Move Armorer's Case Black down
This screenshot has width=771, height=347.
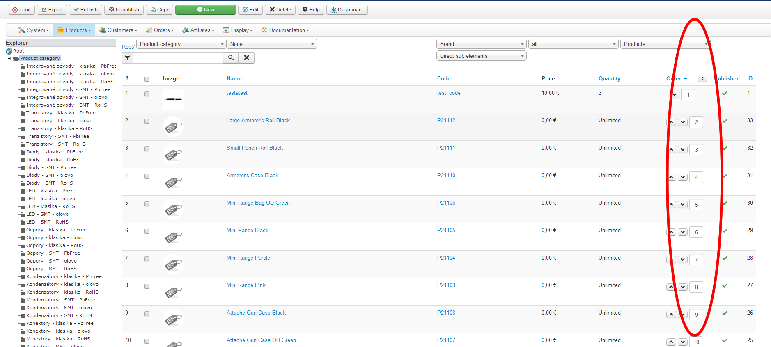coord(683,177)
